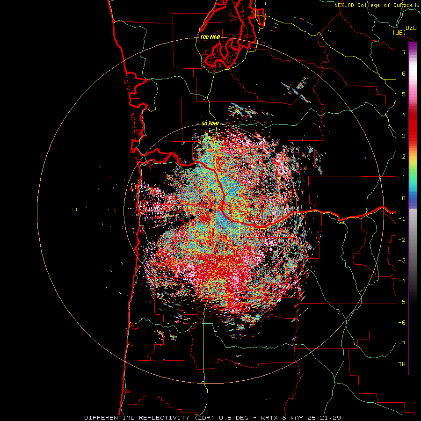Click the scale value -6
Screen dimensions: 421x421
tap(402, 323)
